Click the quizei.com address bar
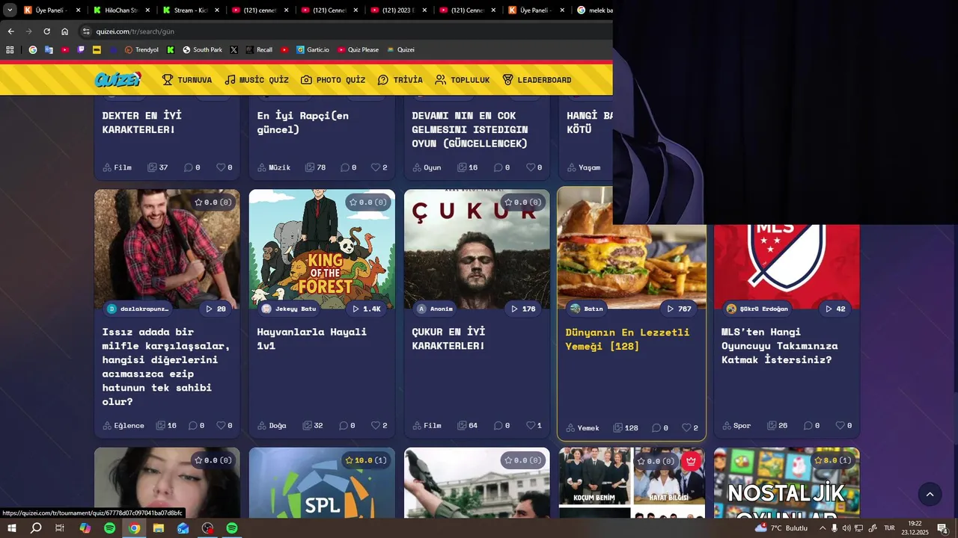 pos(344,31)
